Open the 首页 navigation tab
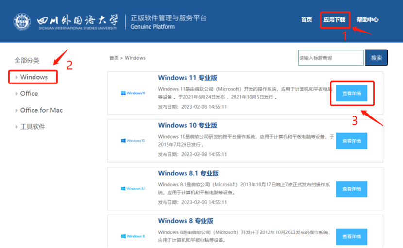 pos(306,20)
